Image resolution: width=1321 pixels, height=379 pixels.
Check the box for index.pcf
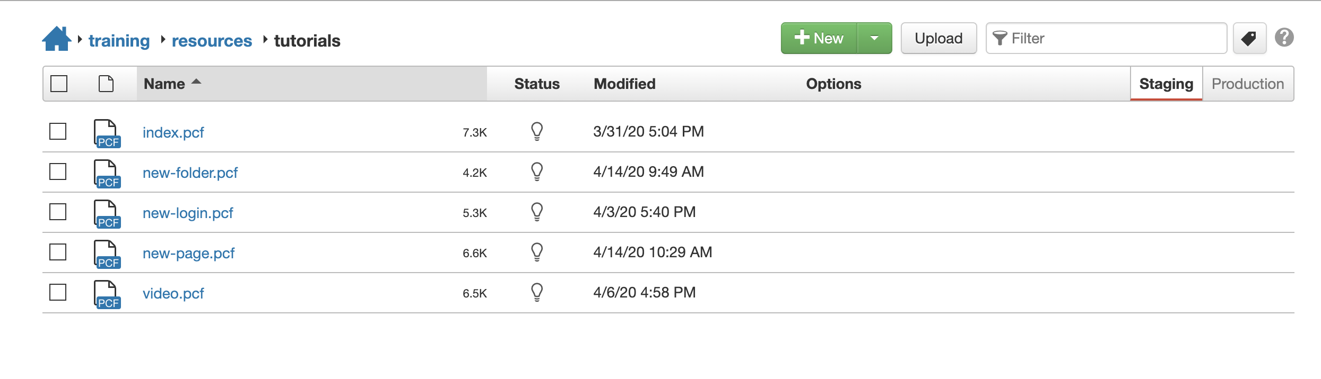coord(58,131)
